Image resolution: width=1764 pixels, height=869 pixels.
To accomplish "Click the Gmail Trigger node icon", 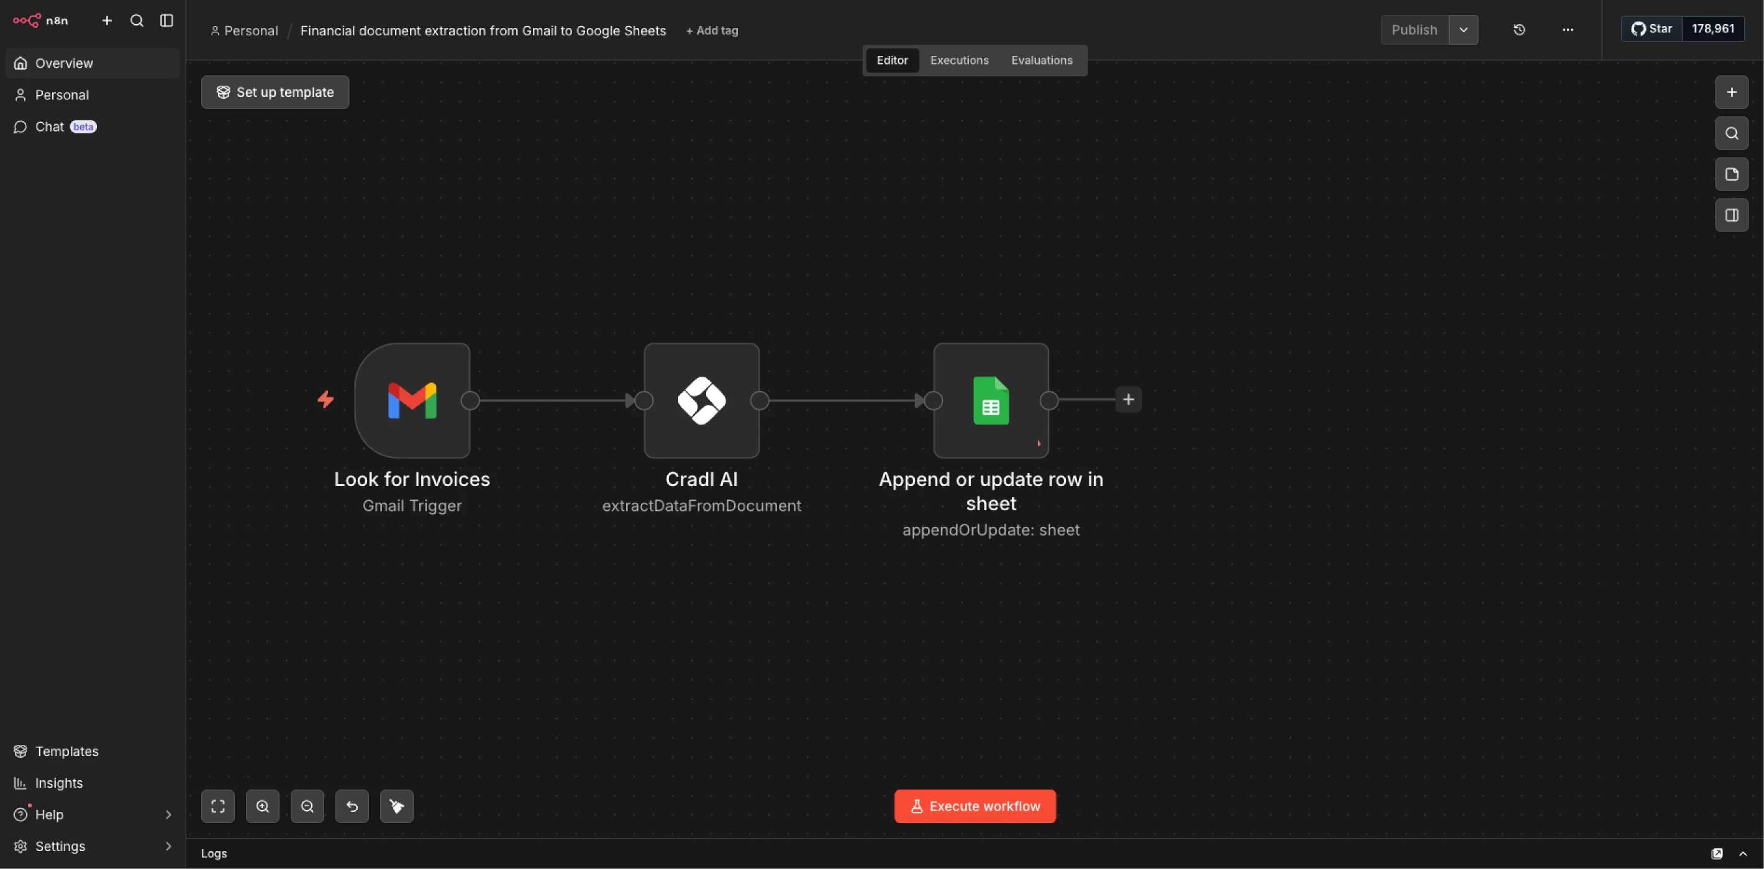I will pyautogui.click(x=412, y=400).
